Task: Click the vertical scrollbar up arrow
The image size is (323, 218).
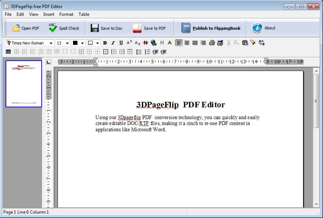Action: [x=316, y=71]
